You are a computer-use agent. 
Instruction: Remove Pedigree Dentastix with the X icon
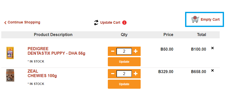pyautogui.click(x=212, y=48)
